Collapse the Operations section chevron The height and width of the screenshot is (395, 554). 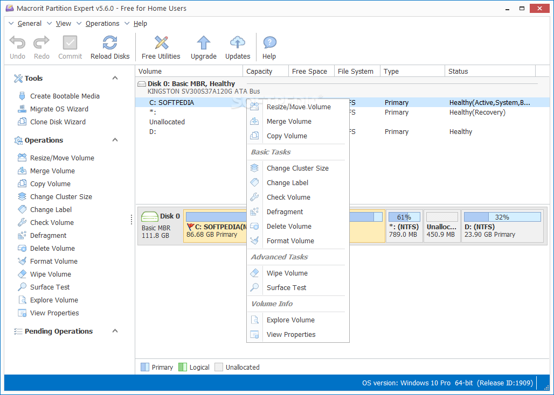point(115,140)
